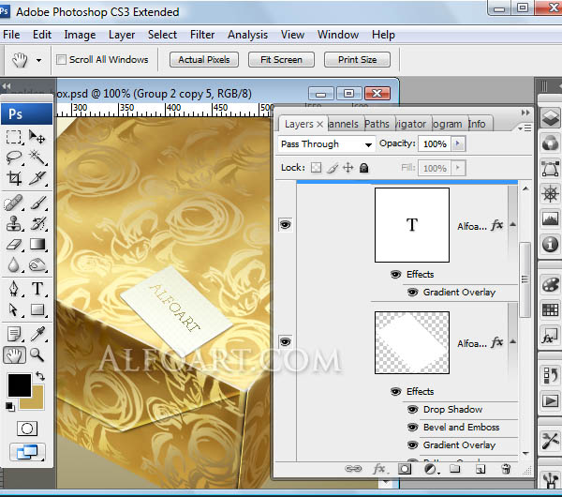
Task: Select the Crop tool
Action: click(14, 178)
